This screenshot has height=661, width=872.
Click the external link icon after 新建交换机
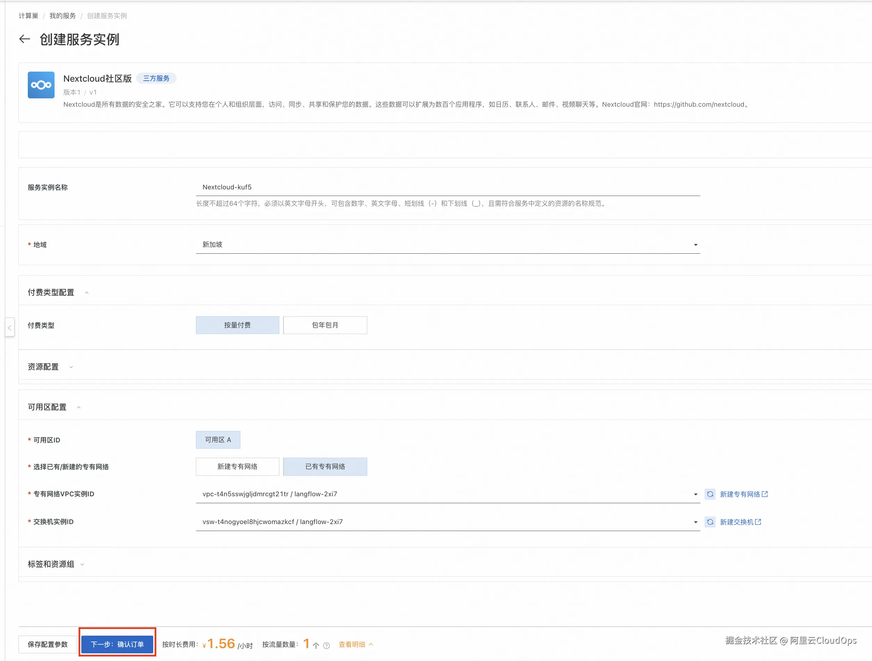coord(758,522)
